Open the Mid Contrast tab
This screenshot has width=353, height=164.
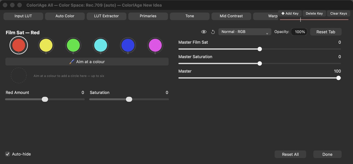[231, 16]
